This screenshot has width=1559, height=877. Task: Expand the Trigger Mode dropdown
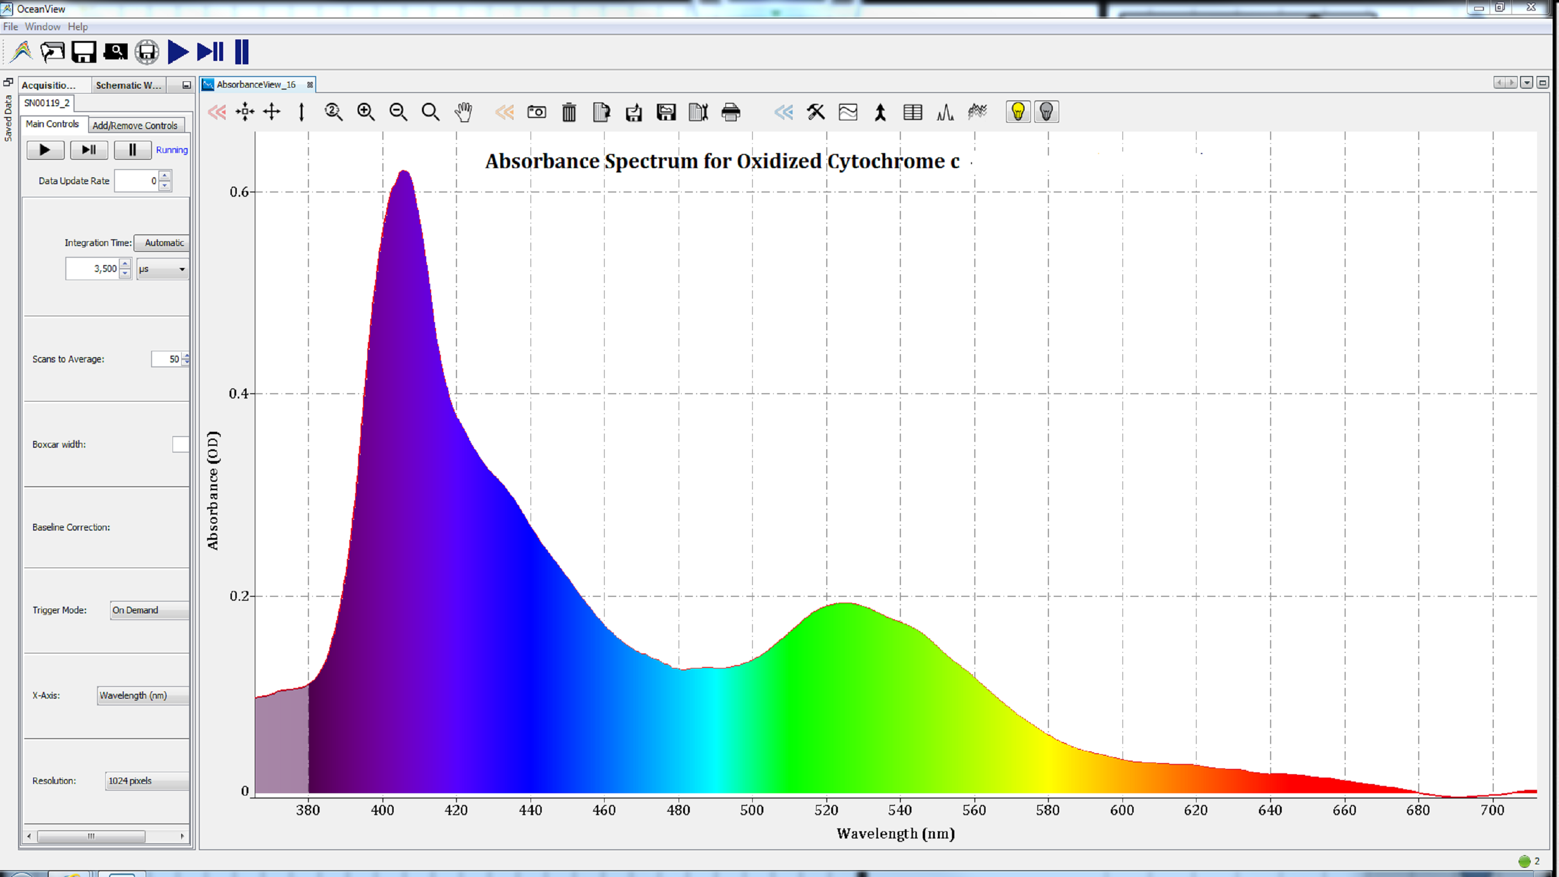click(x=135, y=610)
